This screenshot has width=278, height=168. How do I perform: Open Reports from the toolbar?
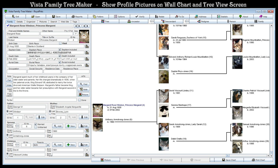click(x=77, y=17)
